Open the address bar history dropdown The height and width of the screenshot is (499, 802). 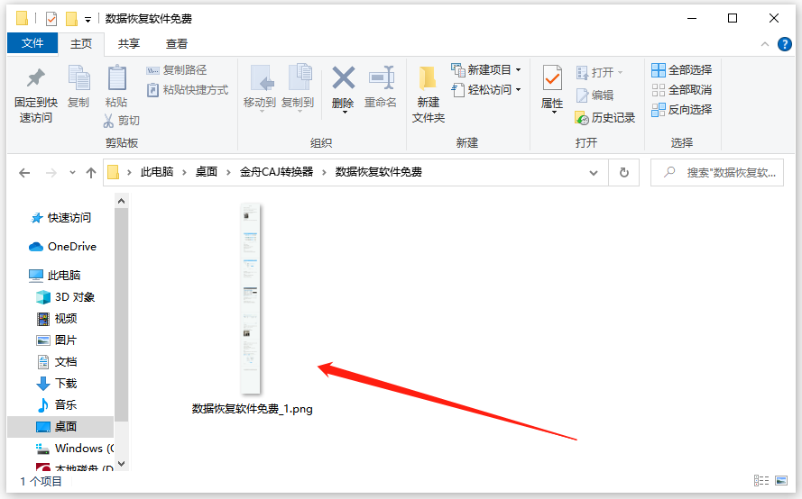click(x=593, y=172)
